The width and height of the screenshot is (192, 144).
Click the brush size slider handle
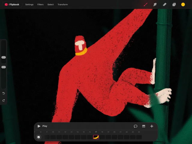(4, 57)
